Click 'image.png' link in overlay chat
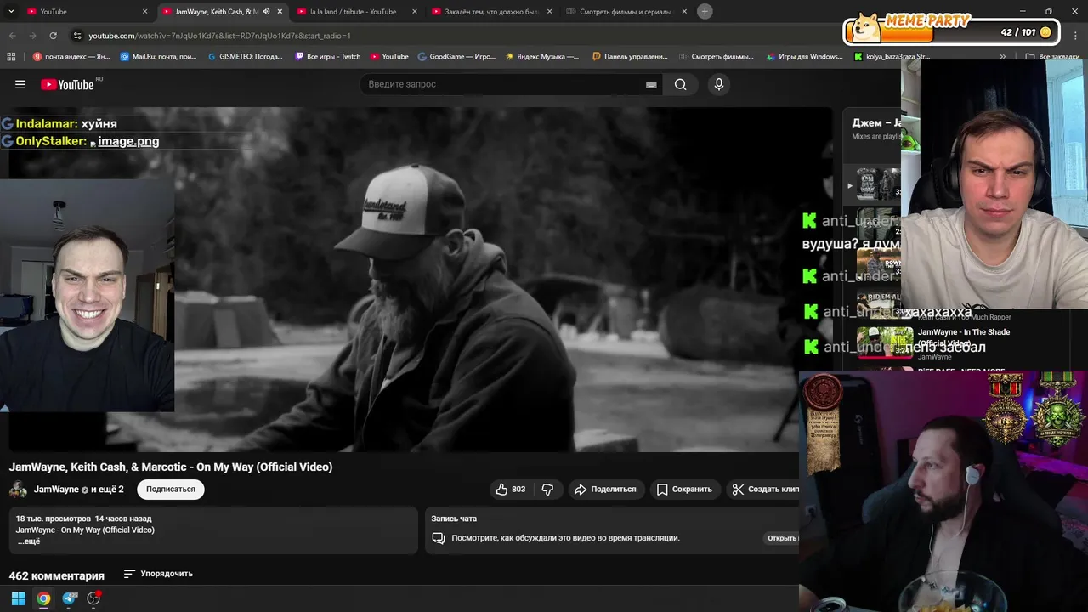 click(128, 141)
